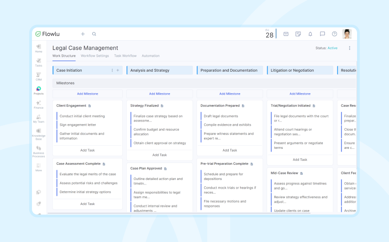
Task: Open CRM in sidebar
Action: 38,76
